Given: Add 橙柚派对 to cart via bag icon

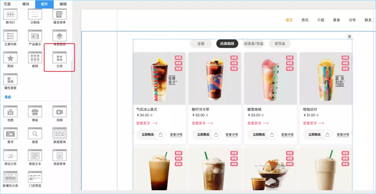Looking at the screenshot, I should pos(327,135).
